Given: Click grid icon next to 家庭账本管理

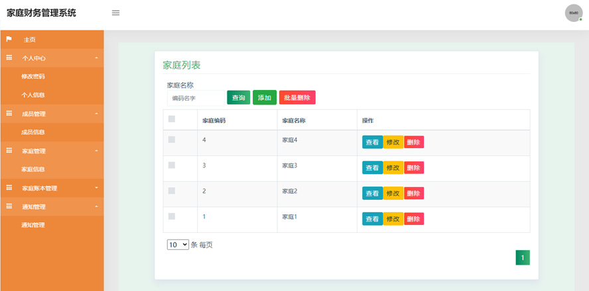Looking at the screenshot, I should 9,188.
